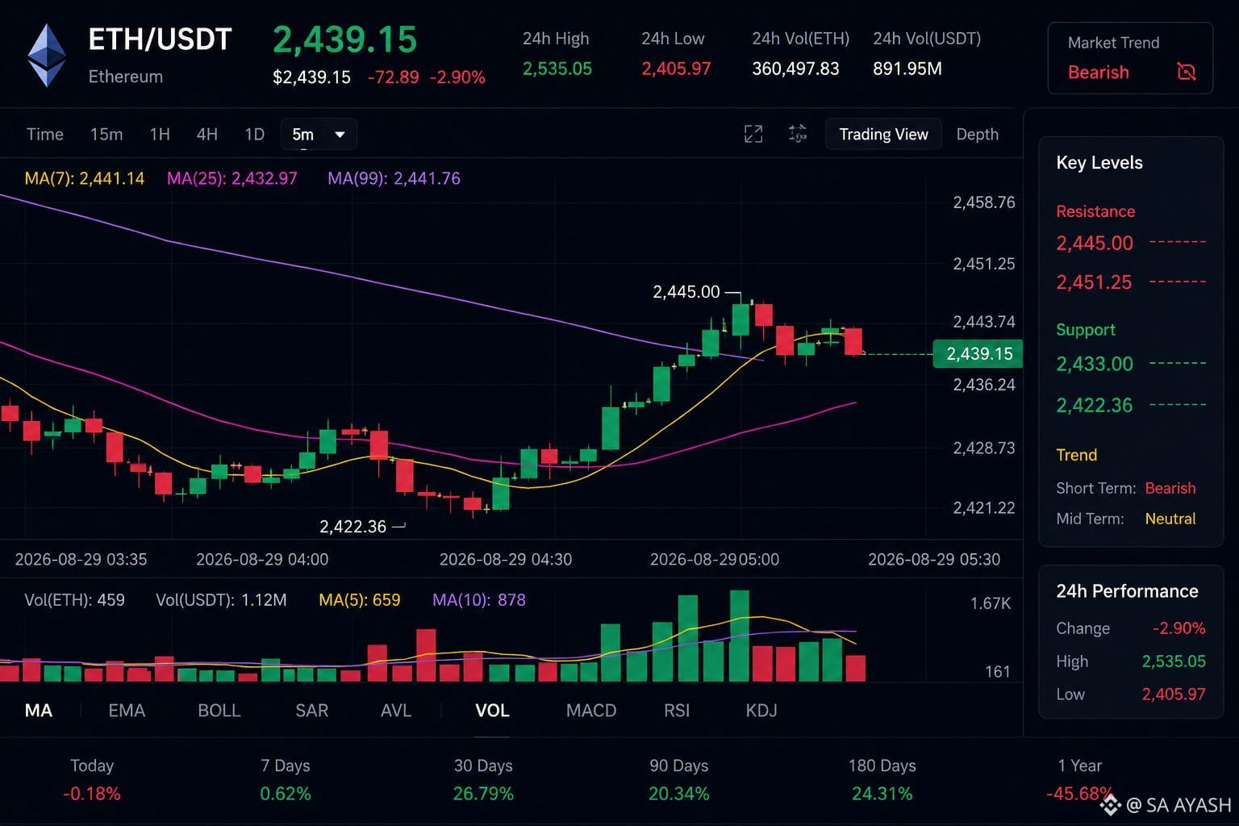Click the 24h Vol(ETH) value 360,497.83

click(x=795, y=69)
